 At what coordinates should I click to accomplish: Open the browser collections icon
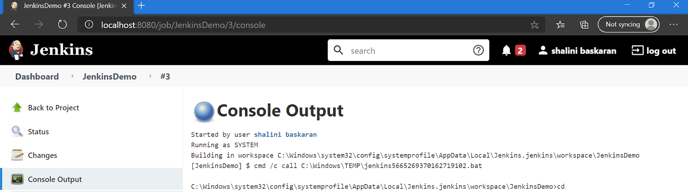point(584,24)
